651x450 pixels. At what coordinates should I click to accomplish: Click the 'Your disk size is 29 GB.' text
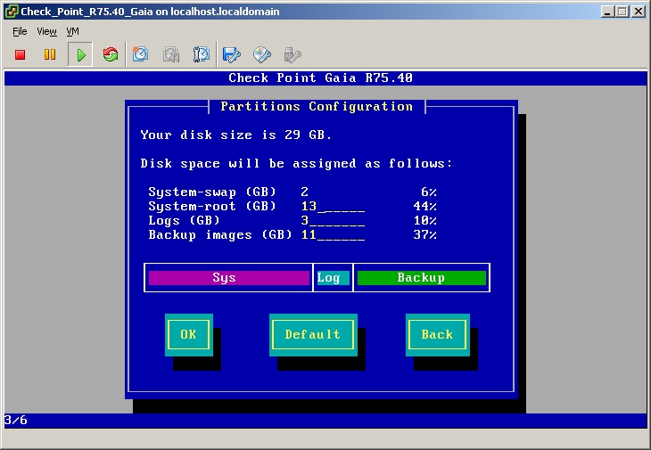(x=236, y=135)
